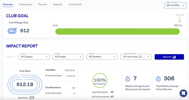Viewport: 189px width, 100px height.
Task: Open the Class filter dropdown
Action: tap(34, 57)
